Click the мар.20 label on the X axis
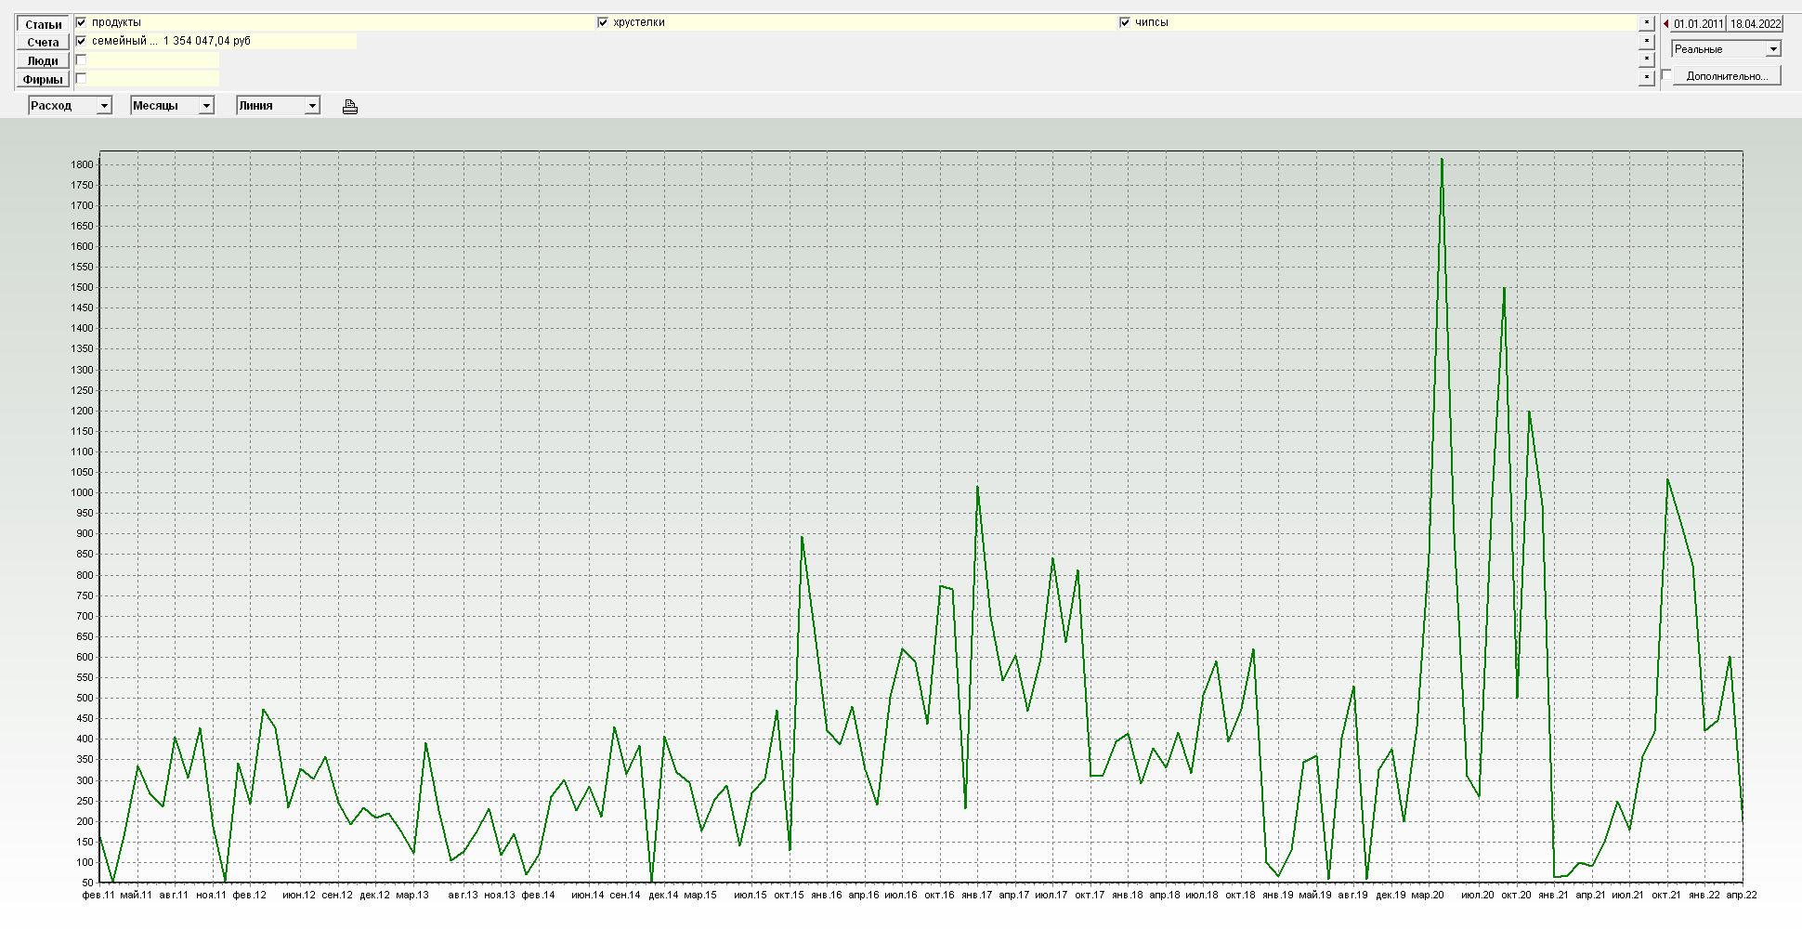 [1428, 896]
